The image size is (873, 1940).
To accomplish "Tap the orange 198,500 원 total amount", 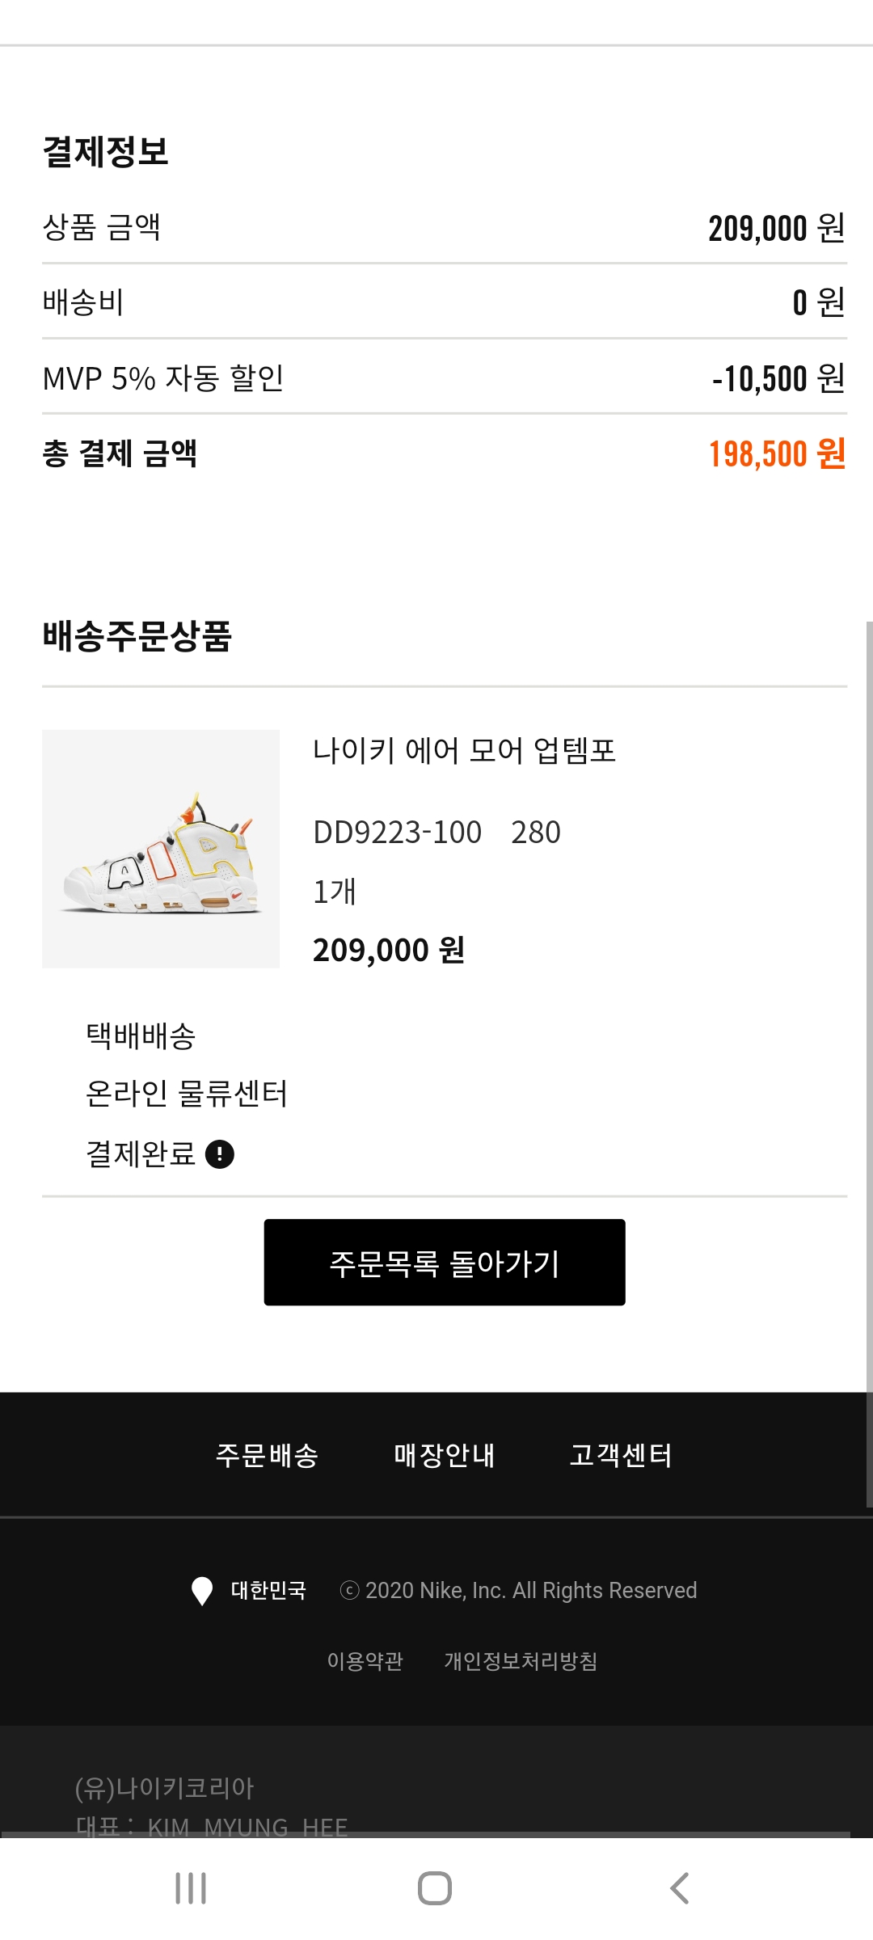I will [x=777, y=453].
